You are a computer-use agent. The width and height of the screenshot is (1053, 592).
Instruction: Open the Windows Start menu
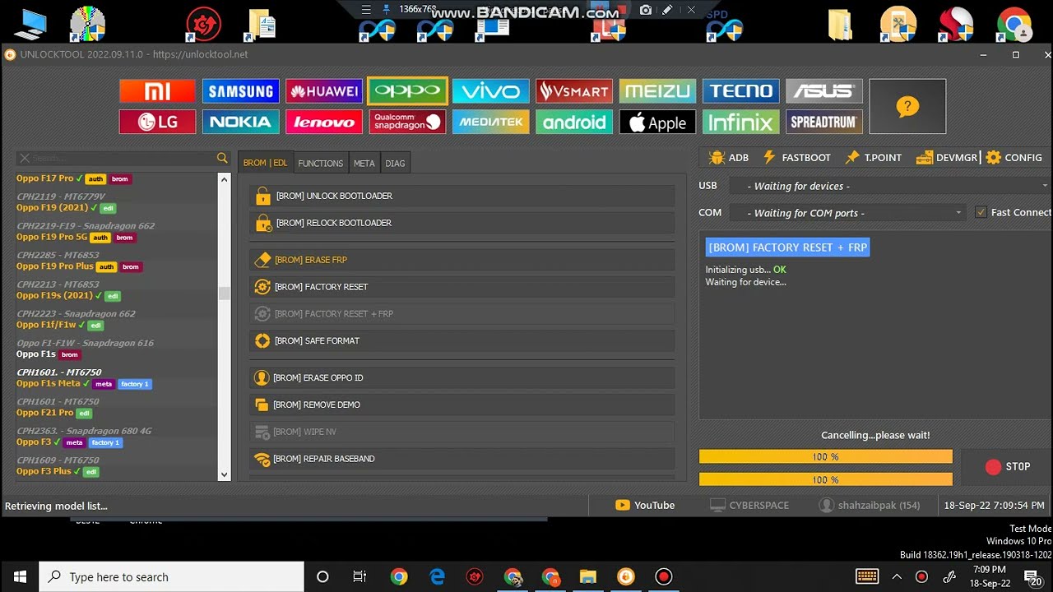(x=20, y=576)
